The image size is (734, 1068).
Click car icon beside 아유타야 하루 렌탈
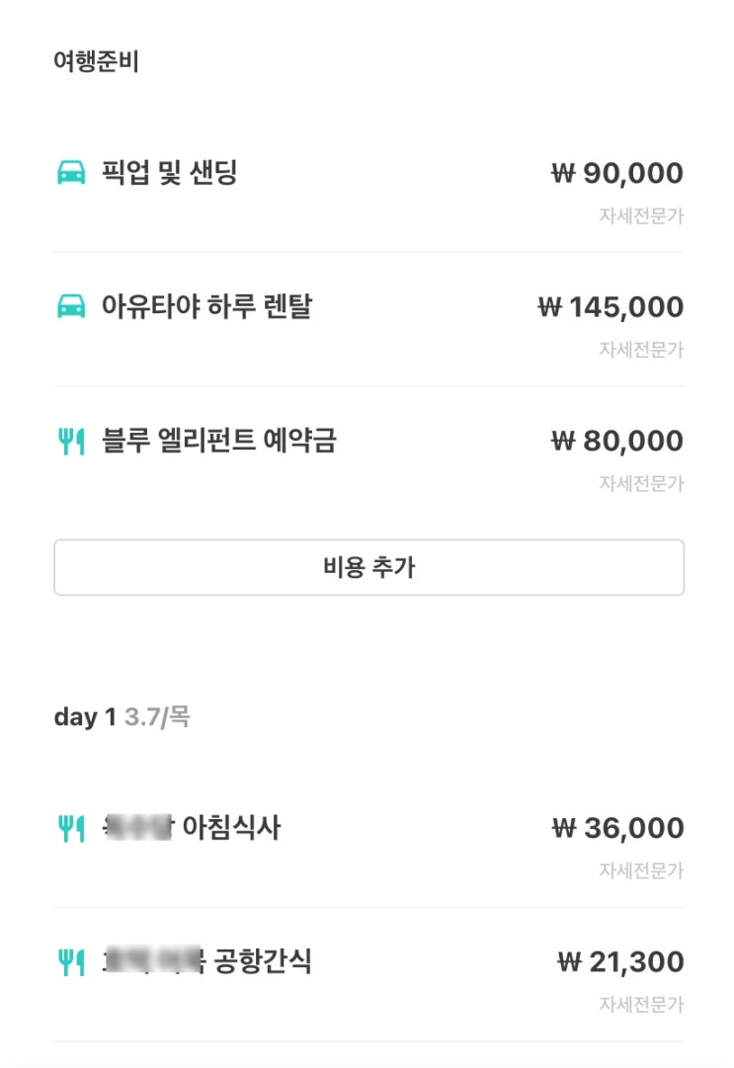[71, 307]
